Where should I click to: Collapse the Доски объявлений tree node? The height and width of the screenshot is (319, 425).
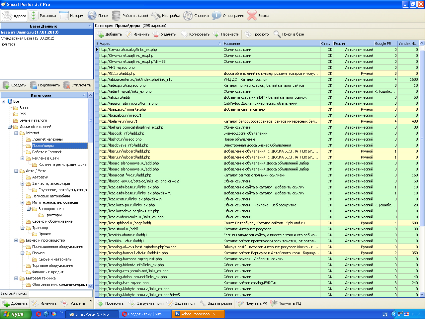10,127
